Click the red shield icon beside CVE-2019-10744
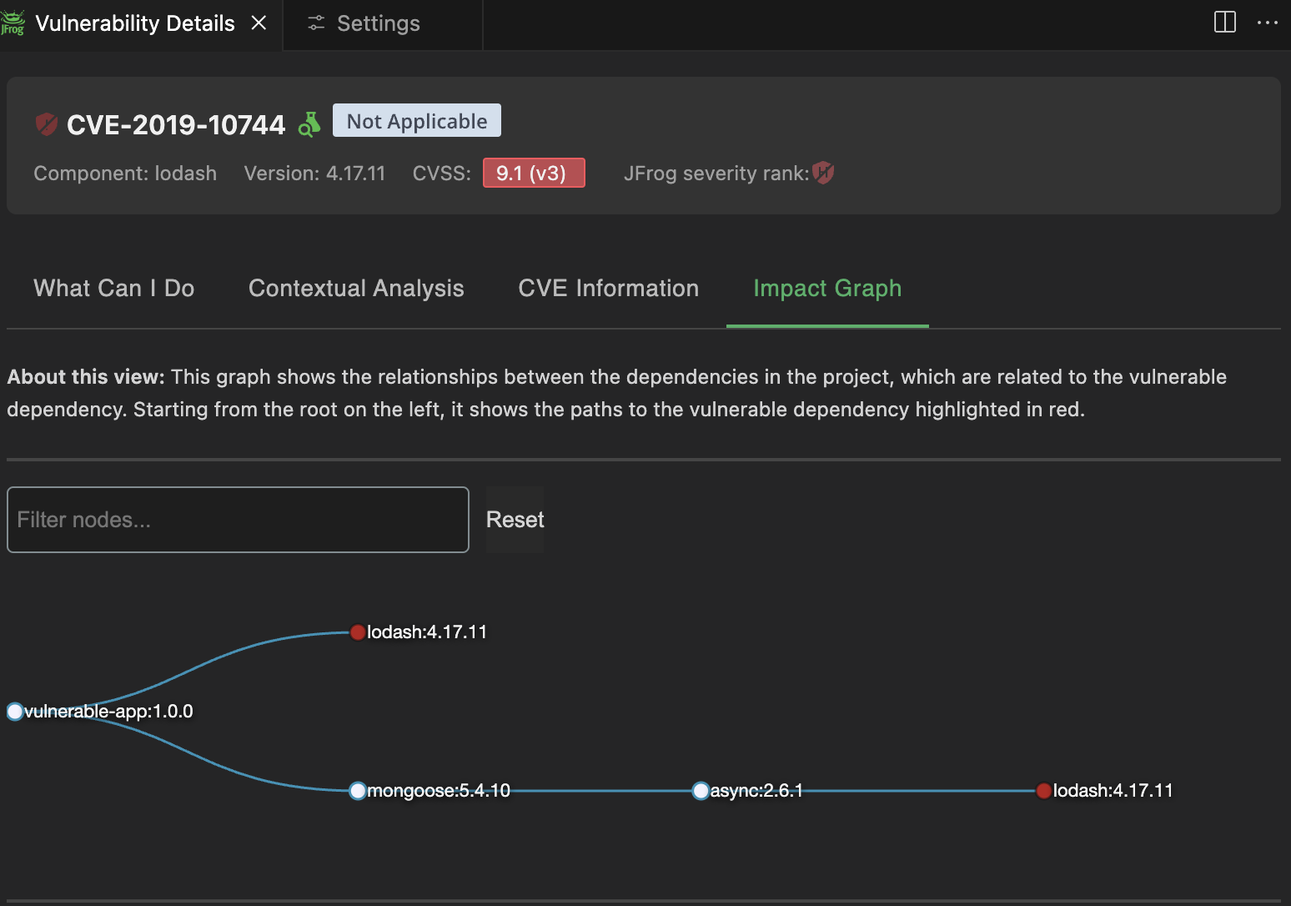 (47, 124)
